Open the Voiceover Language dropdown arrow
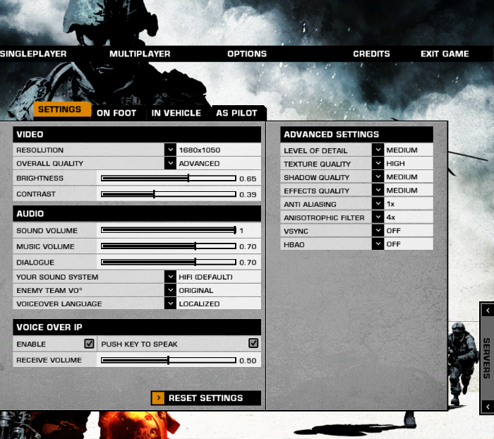This screenshot has width=494, height=439. click(x=170, y=303)
